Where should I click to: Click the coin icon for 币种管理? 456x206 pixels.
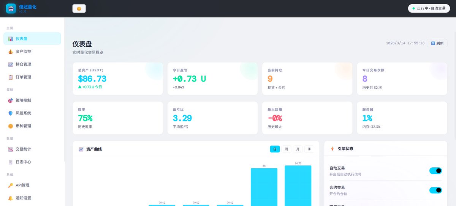pyautogui.click(x=11, y=126)
